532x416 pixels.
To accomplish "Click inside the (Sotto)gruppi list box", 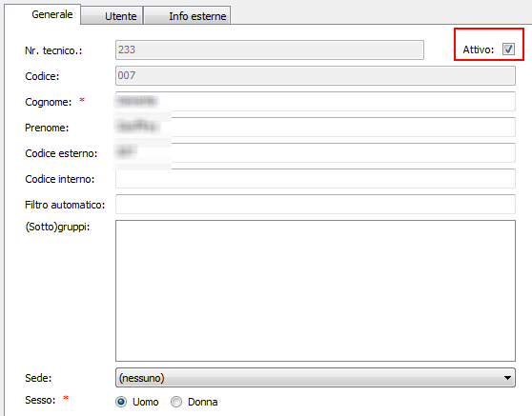I will 316,290.
